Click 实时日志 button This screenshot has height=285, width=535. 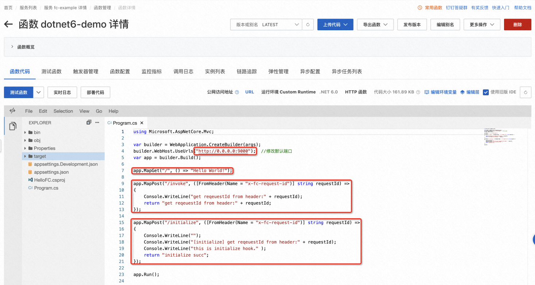62,92
